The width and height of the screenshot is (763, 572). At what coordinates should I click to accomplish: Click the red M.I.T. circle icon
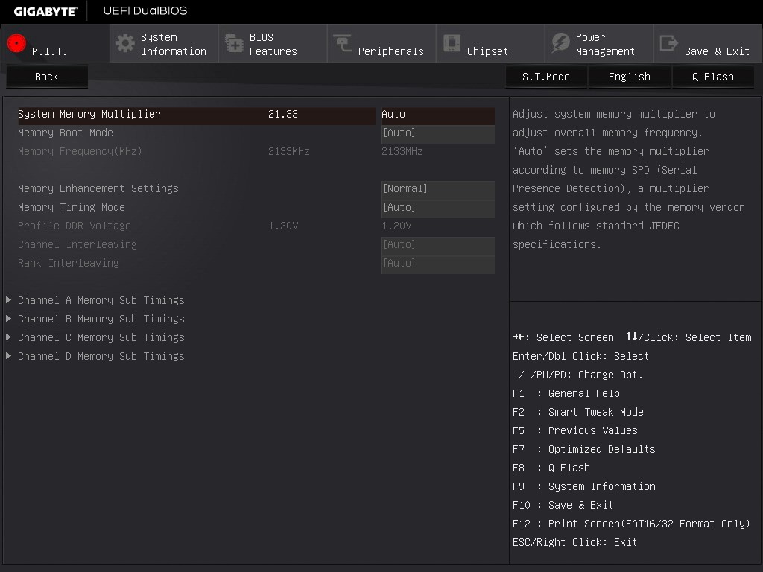tap(16, 43)
